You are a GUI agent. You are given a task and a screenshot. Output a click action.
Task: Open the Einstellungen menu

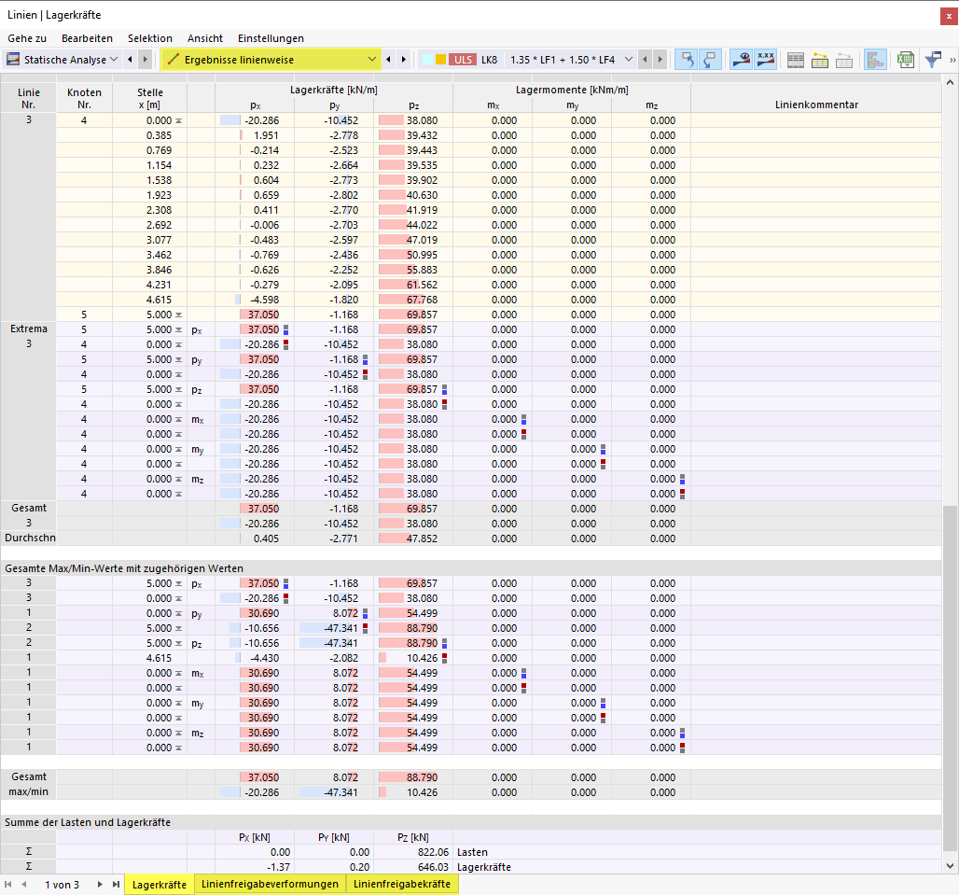[x=271, y=38]
